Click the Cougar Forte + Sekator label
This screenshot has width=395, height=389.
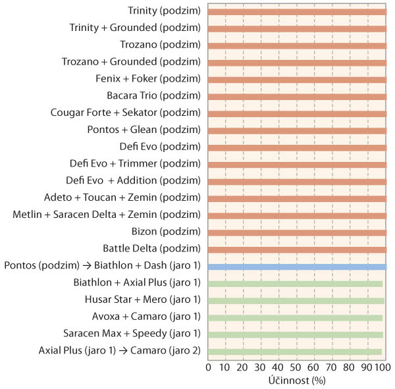tap(126, 113)
